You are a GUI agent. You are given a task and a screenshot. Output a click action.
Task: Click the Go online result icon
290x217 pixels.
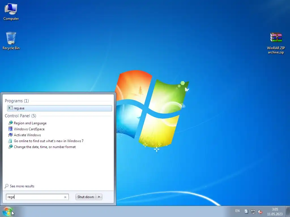[x=10, y=141]
